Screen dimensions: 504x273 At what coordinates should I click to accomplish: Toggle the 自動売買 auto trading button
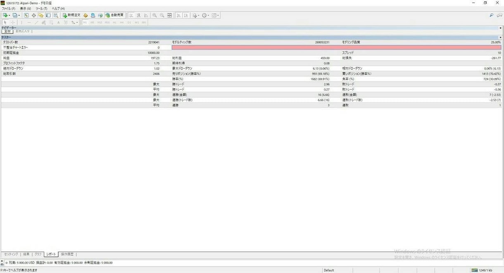(114, 15)
